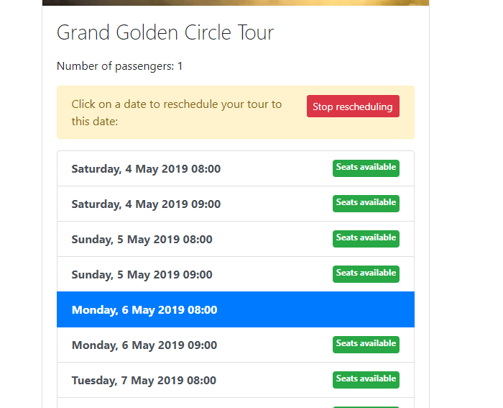Click the reschedule instruction message text
This screenshot has height=408, width=503.
coord(177,112)
